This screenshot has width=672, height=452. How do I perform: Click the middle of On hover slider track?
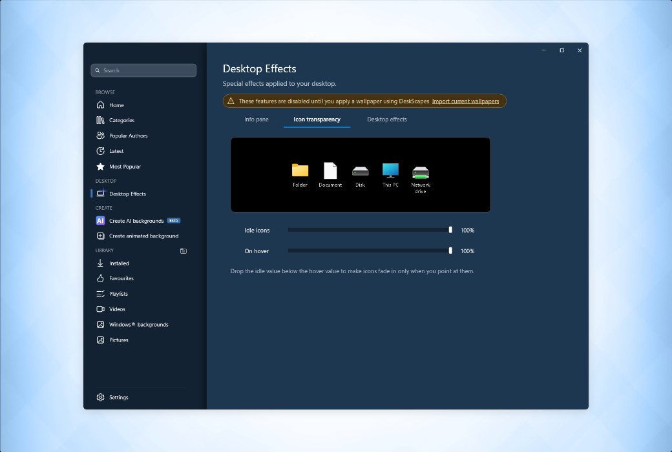click(x=370, y=251)
